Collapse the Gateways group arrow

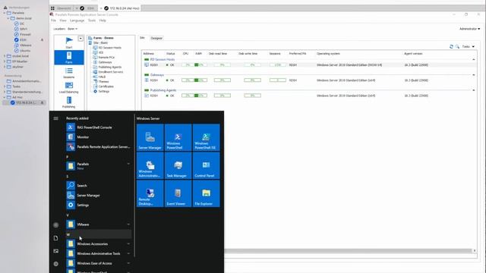(x=474, y=75)
